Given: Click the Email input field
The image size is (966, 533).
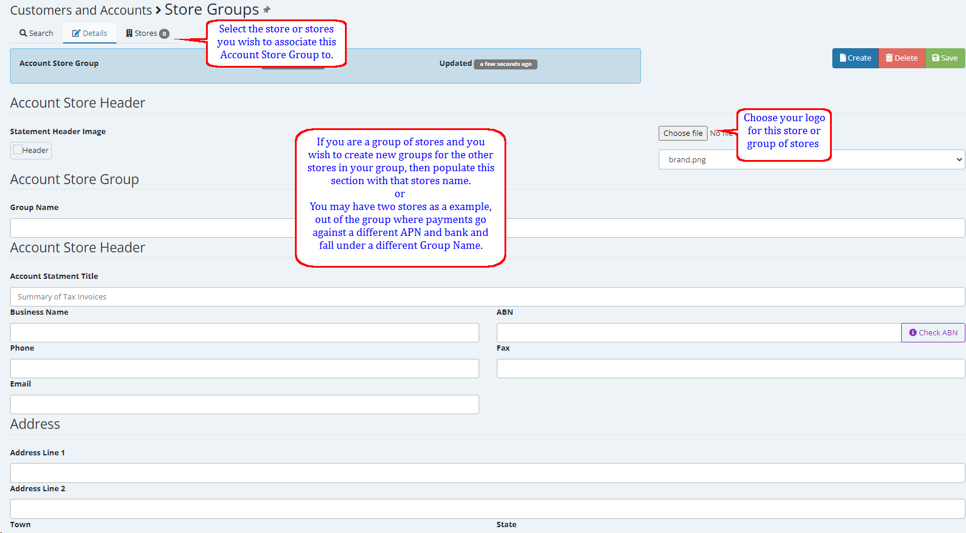Looking at the screenshot, I should 244,405.
